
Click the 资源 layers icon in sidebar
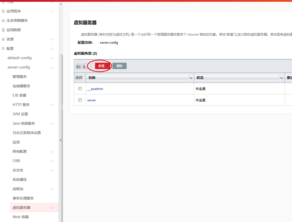[x=3, y=39]
